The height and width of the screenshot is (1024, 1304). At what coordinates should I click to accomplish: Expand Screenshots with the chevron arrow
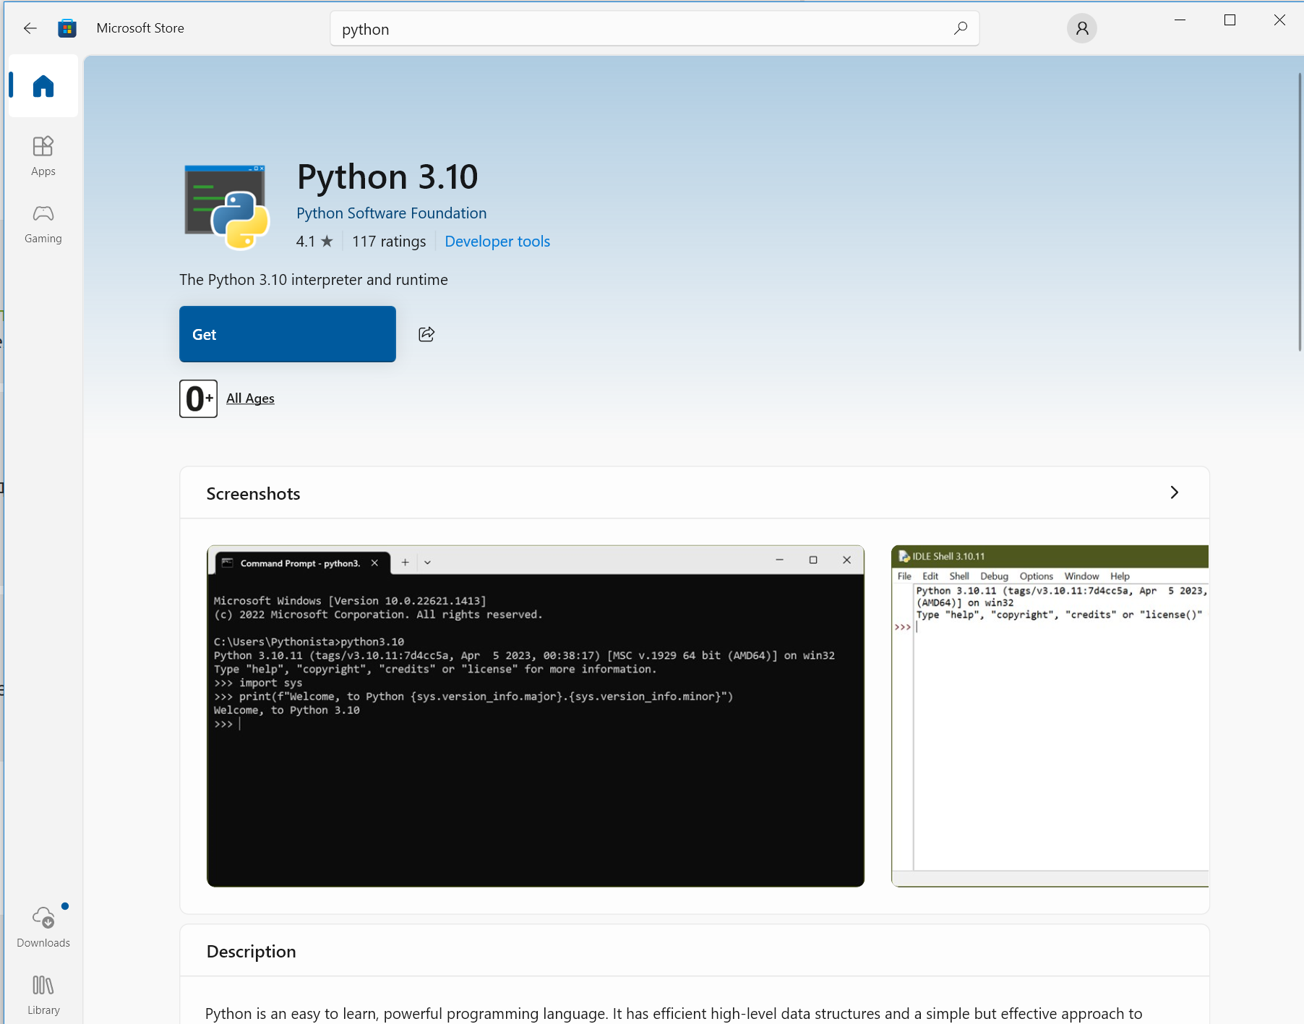[1174, 492]
